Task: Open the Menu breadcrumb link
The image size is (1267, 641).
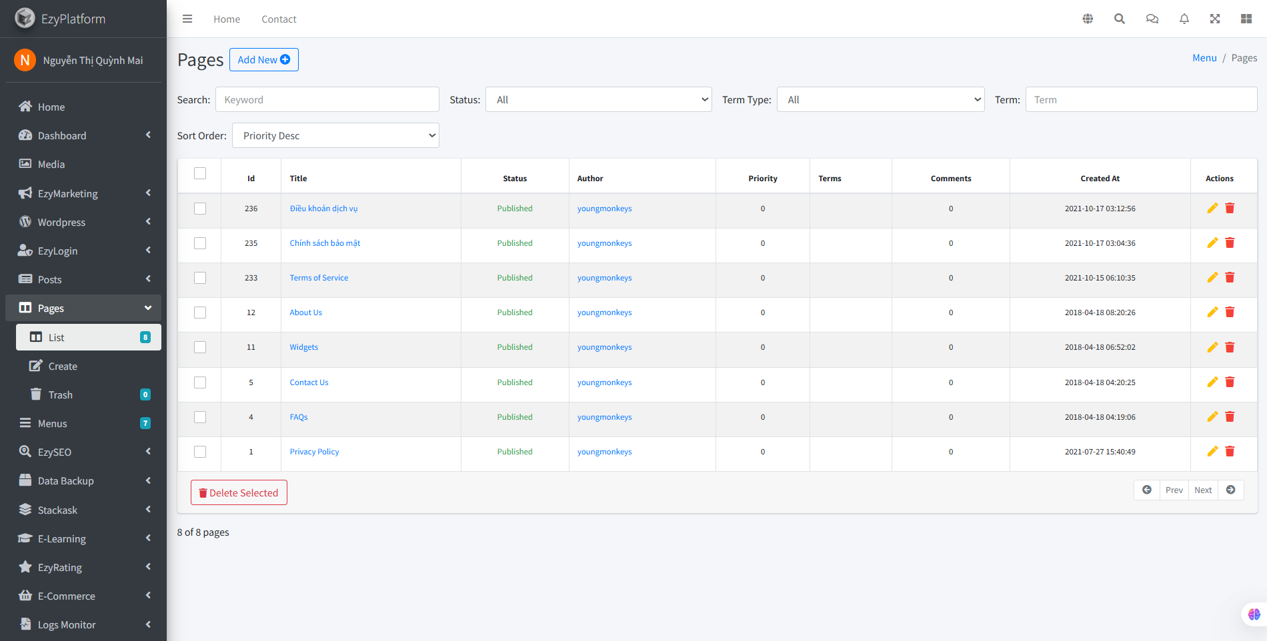Action: click(1204, 58)
